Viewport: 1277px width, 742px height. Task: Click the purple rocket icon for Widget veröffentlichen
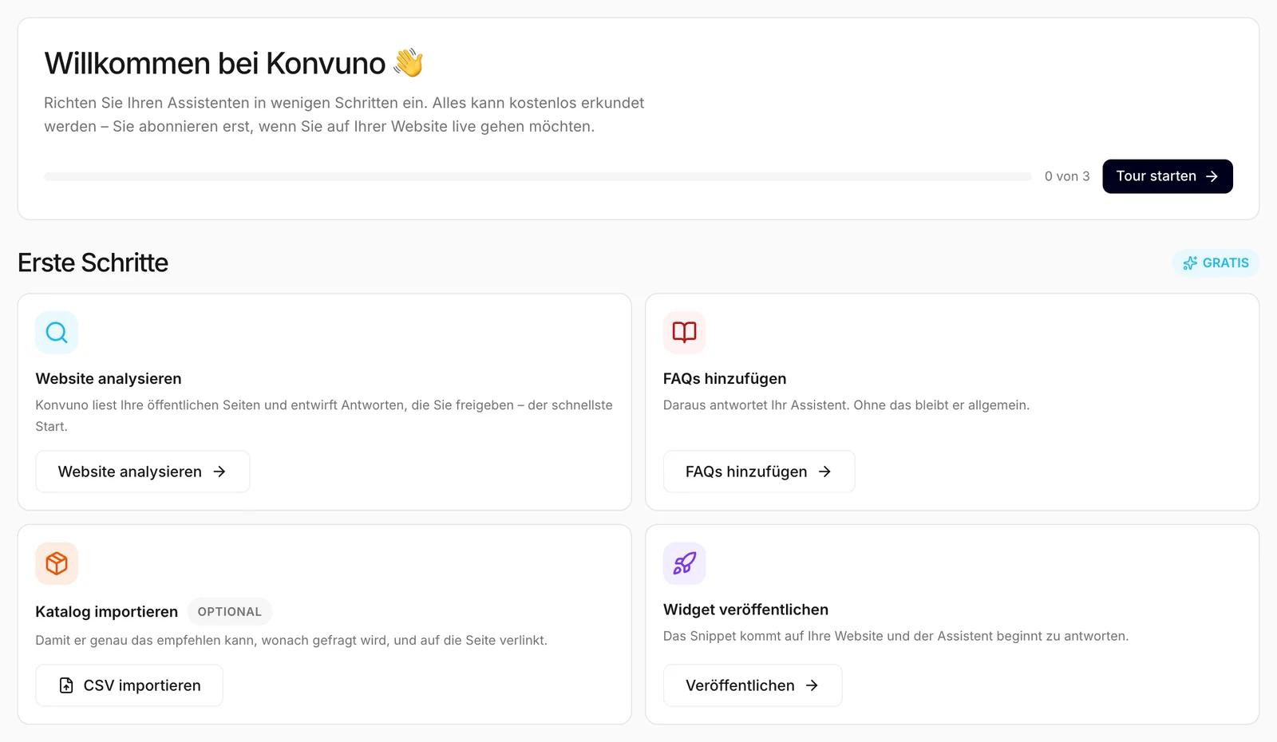click(x=685, y=563)
